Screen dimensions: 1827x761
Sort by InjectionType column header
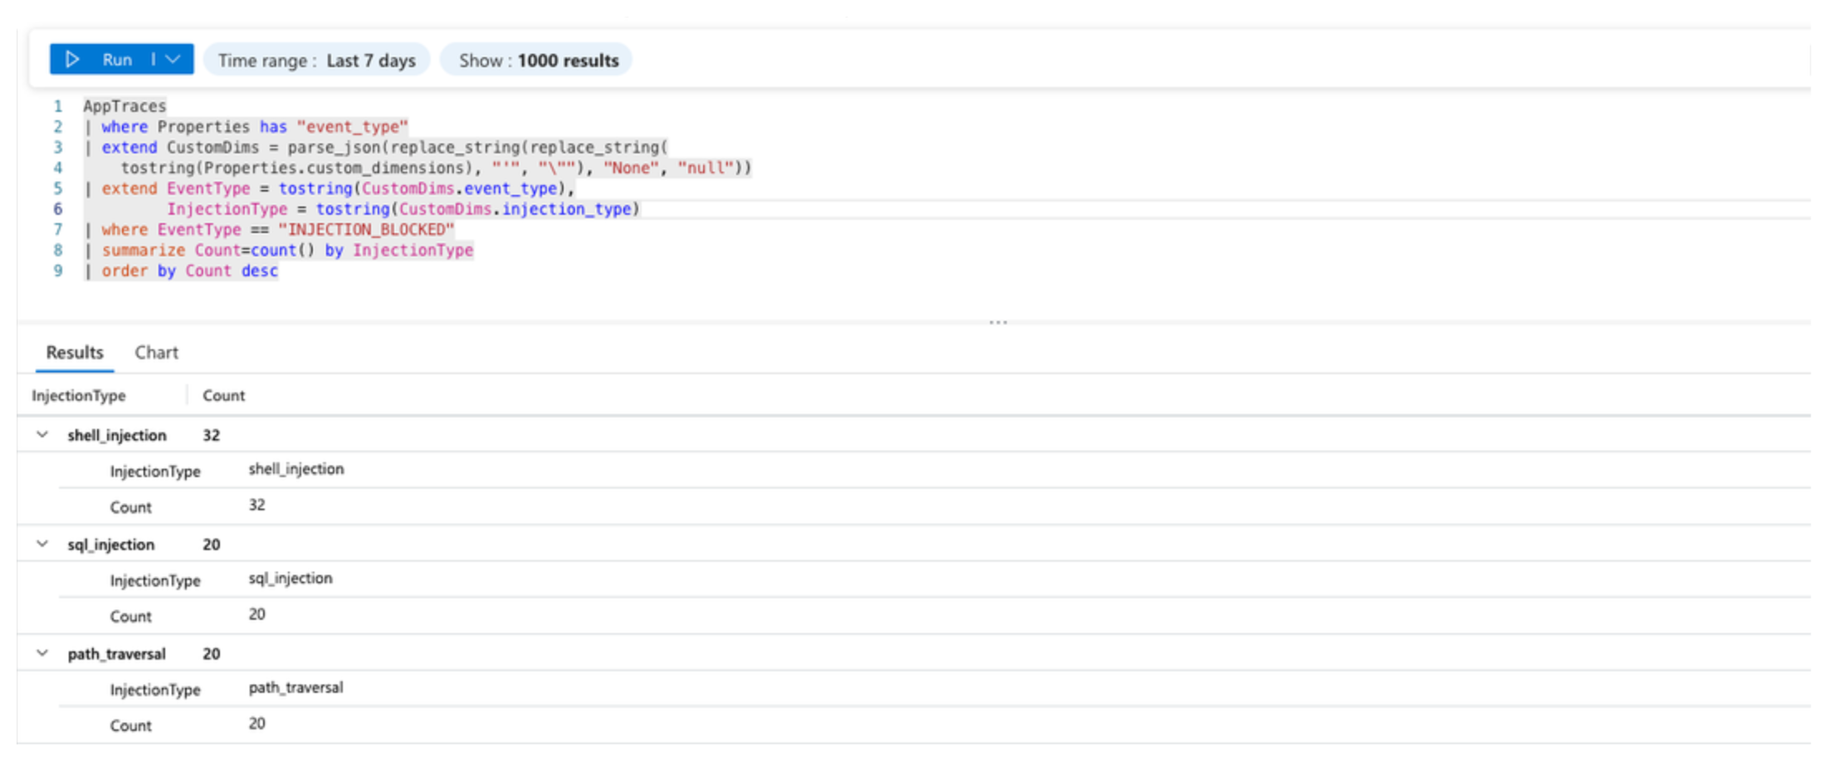pyautogui.click(x=79, y=396)
